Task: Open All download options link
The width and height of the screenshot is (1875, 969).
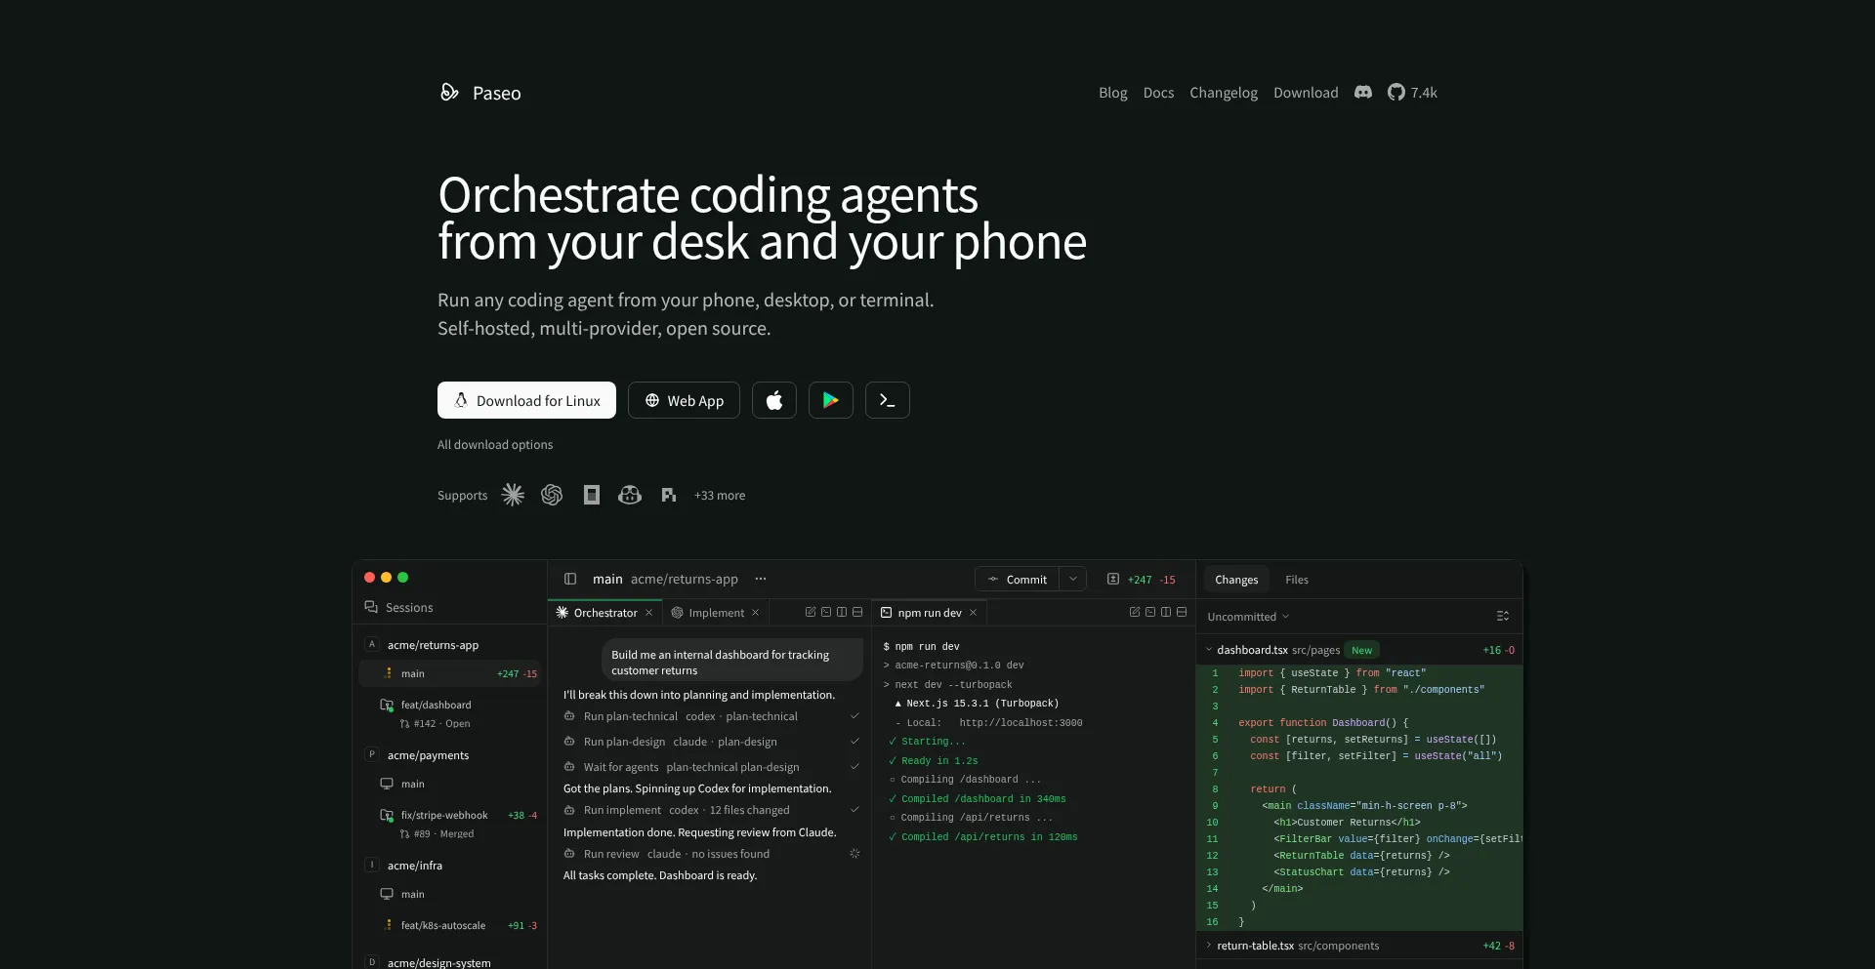Action: pyautogui.click(x=495, y=444)
